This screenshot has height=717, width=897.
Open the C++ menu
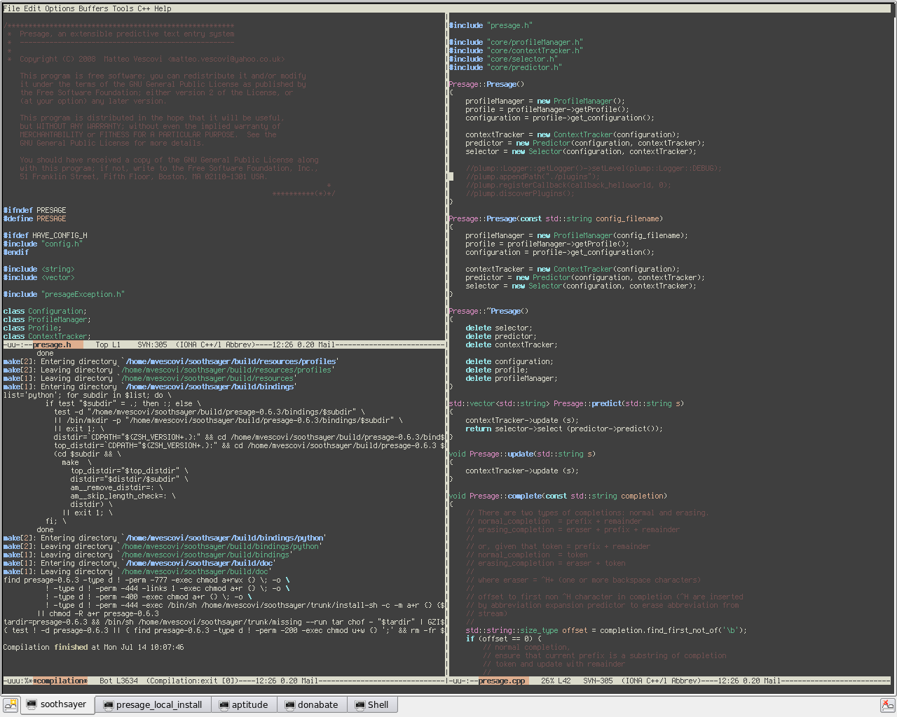click(144, 8)
